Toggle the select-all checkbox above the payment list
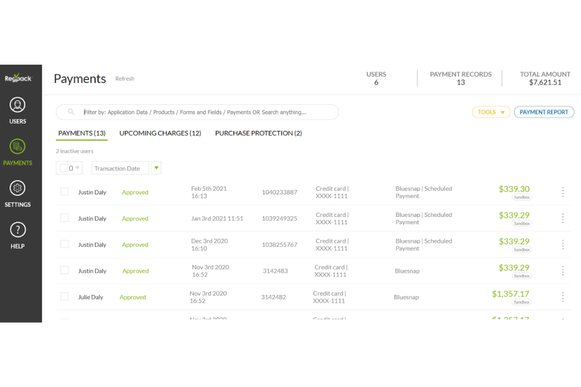Screen dimensions: 581x387 coord(64,167)
